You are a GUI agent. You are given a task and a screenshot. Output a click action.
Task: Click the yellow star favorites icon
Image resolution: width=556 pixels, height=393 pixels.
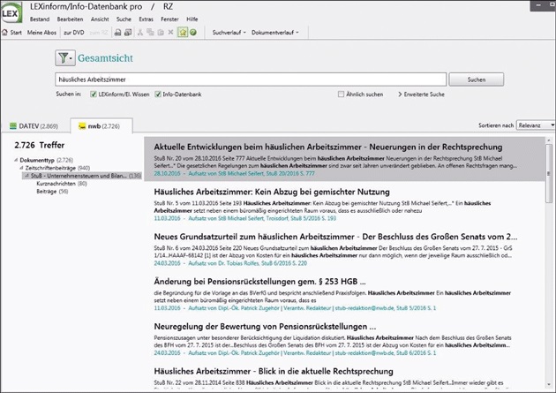pyautogui.click(x=181, y=33)
